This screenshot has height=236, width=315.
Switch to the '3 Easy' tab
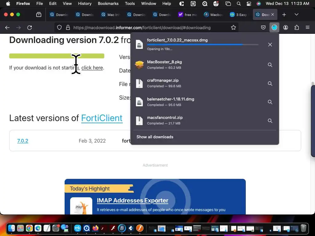pos(238,15)
